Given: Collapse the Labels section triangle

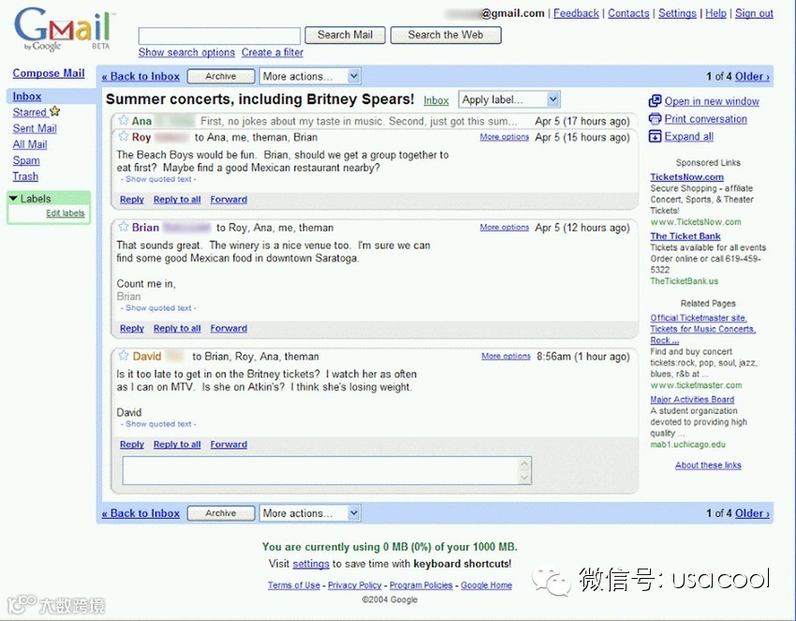Looking at the screenshot, I should tap(13, 199).
